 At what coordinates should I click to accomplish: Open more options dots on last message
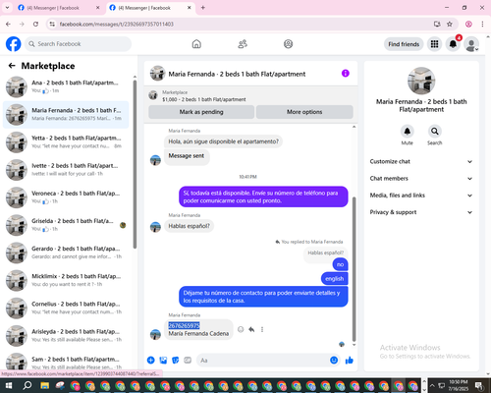pyautogui.click(x=262, y=329)
